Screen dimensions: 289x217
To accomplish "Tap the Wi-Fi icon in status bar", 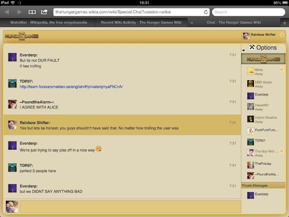I will point(13,3).
